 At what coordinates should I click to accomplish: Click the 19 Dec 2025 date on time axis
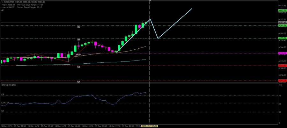[7, 126]
